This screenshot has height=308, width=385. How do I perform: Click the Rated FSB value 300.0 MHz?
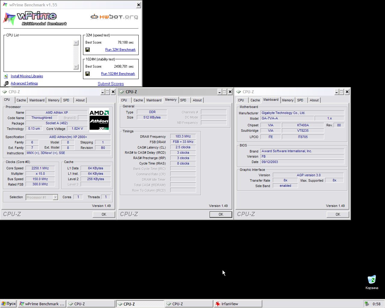click(x=40, y=184)
